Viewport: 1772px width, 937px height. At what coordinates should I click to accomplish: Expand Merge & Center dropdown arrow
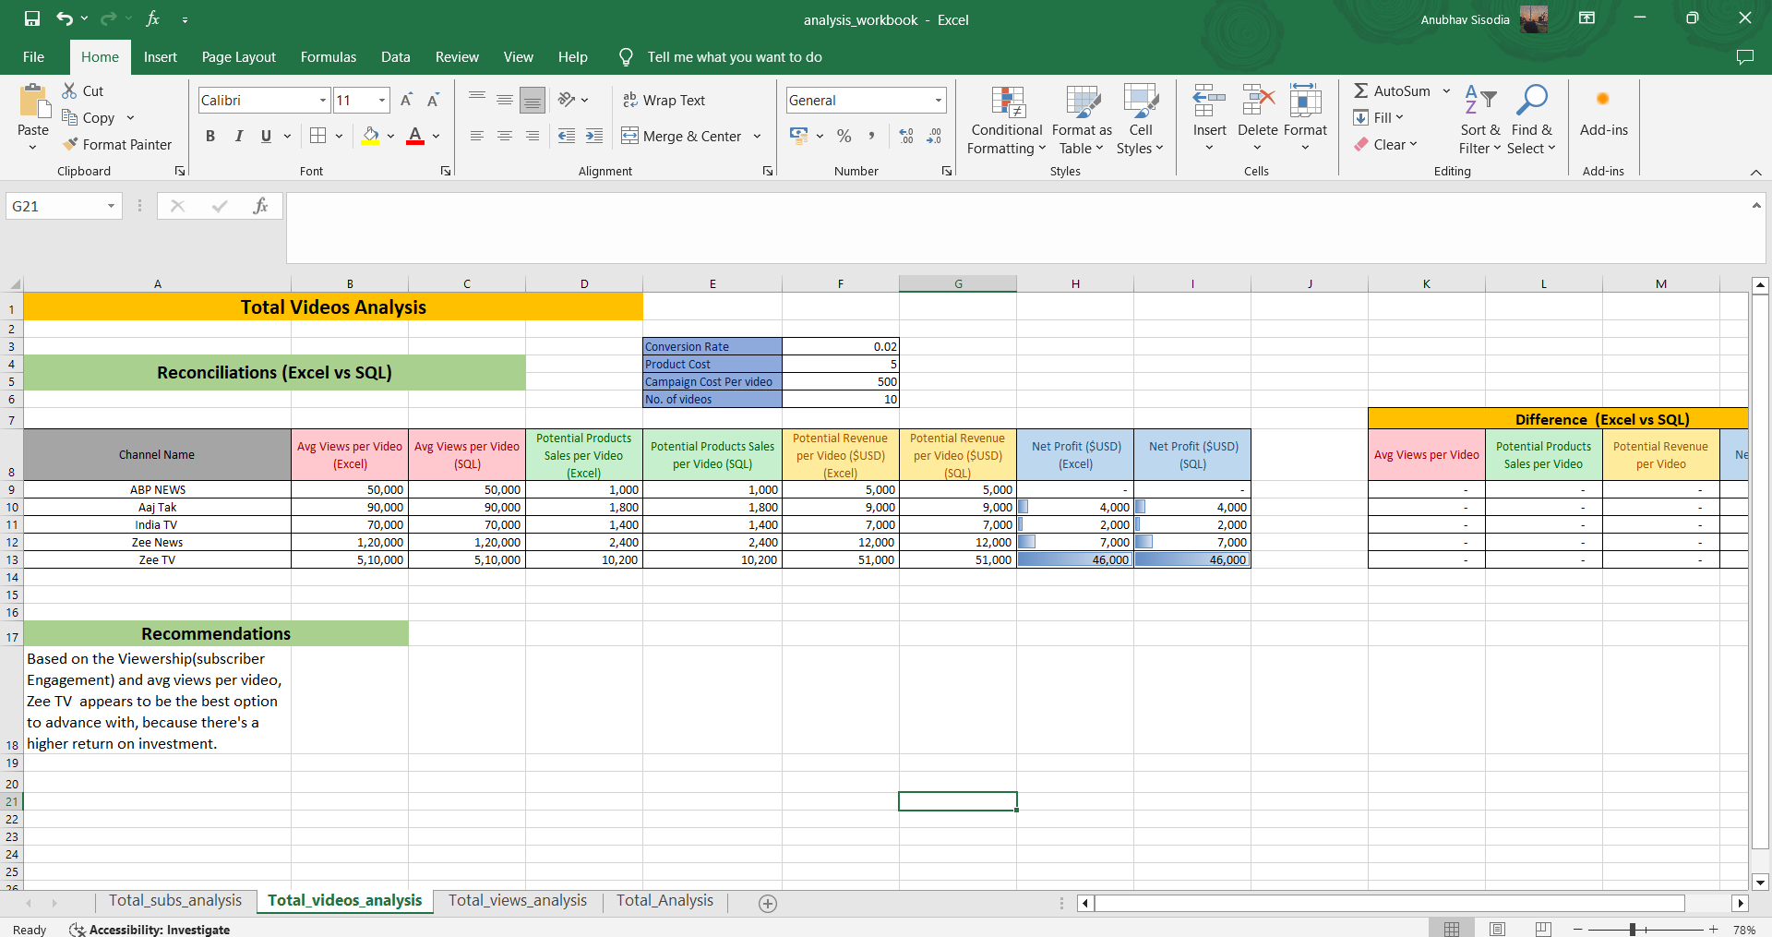coord(757,136)
